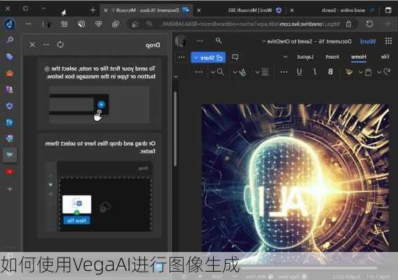Screen dimensions: 398x280
Task: Open the File tab
Action: [385, 57]
